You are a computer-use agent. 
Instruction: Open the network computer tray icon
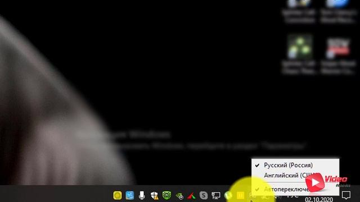point(216,195)
